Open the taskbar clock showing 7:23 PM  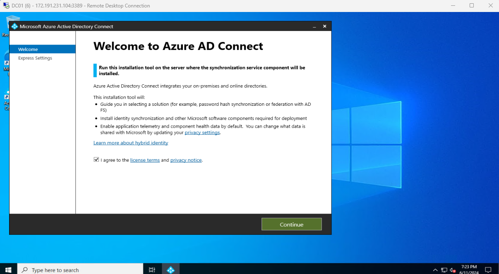pos(469,269)
